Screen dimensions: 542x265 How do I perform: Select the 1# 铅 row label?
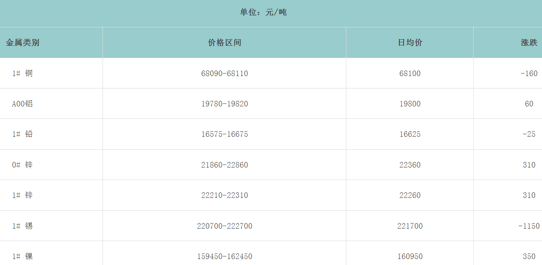[x=23, y=134]
